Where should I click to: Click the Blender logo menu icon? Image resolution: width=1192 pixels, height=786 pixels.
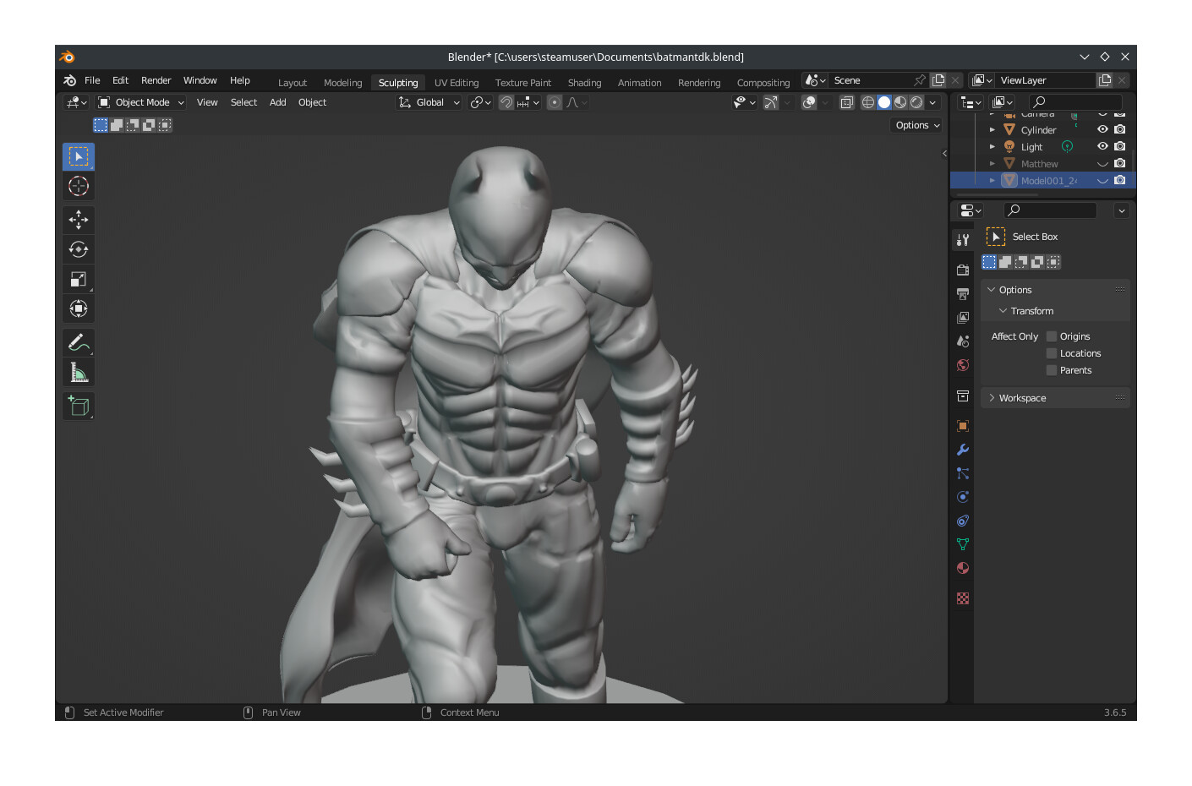click(x=70, y=80)
